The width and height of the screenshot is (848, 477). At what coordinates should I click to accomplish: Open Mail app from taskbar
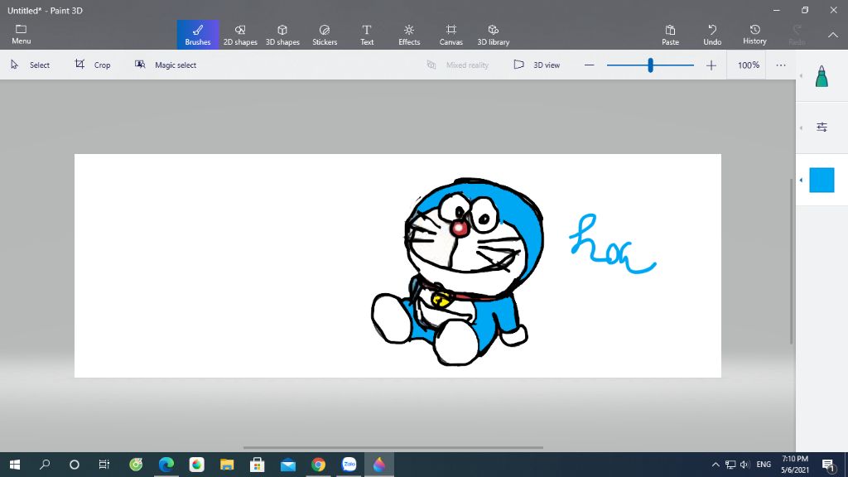click(287, 465)
